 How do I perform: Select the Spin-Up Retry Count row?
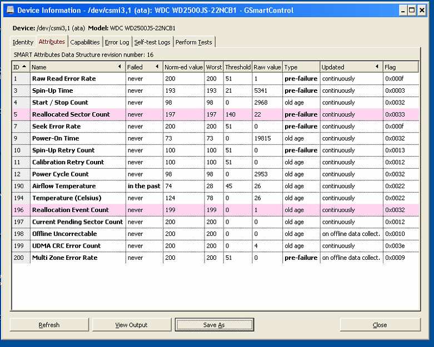[x=216, y=150]
